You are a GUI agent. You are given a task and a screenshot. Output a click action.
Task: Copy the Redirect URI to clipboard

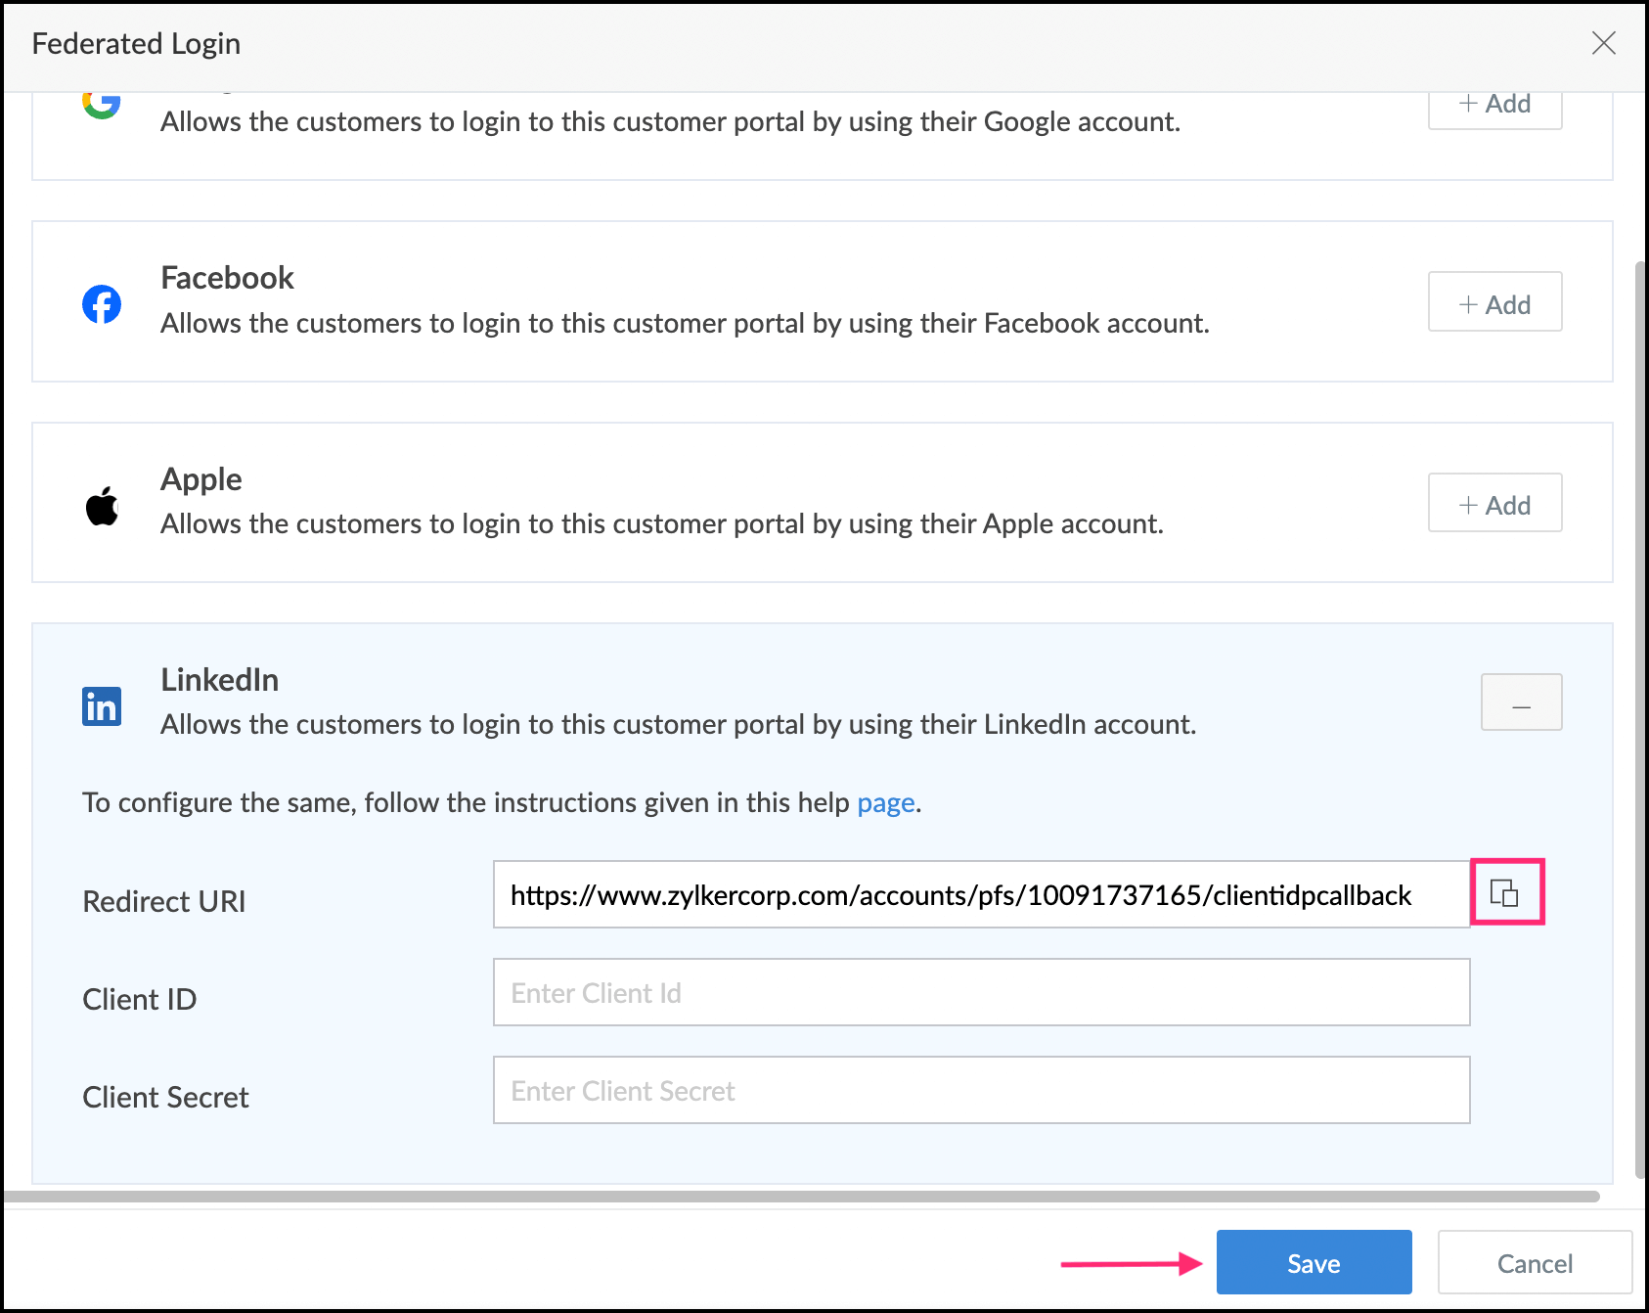pos(1504,892)
